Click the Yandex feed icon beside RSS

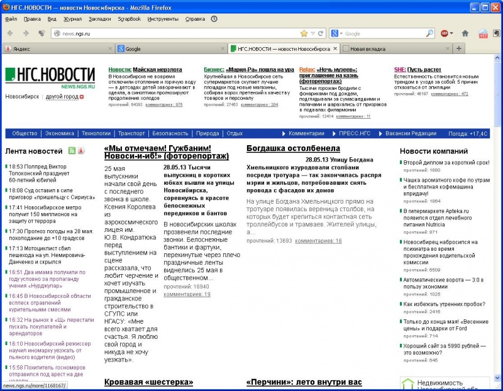[x=81, y=151]
